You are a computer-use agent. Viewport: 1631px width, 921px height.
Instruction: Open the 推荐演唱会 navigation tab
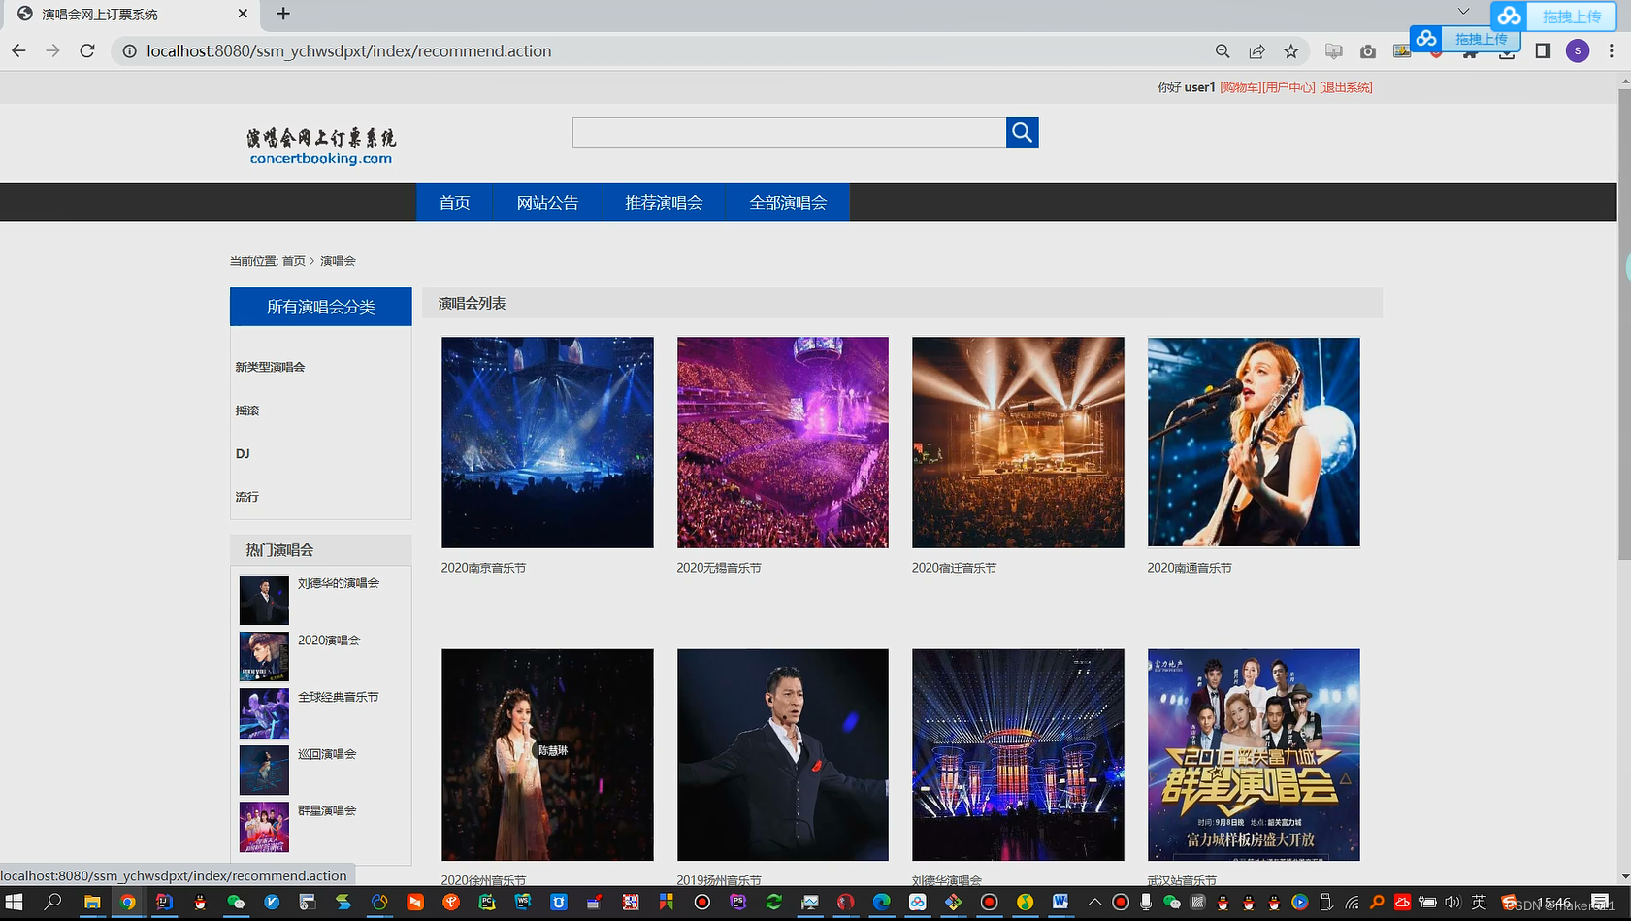[664, 202]
